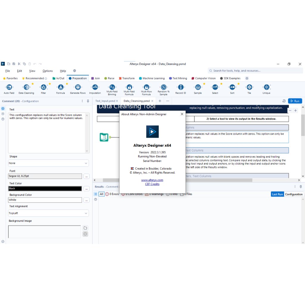
Task: Open the Font picker ellipsis button
Action: [87, 176]
